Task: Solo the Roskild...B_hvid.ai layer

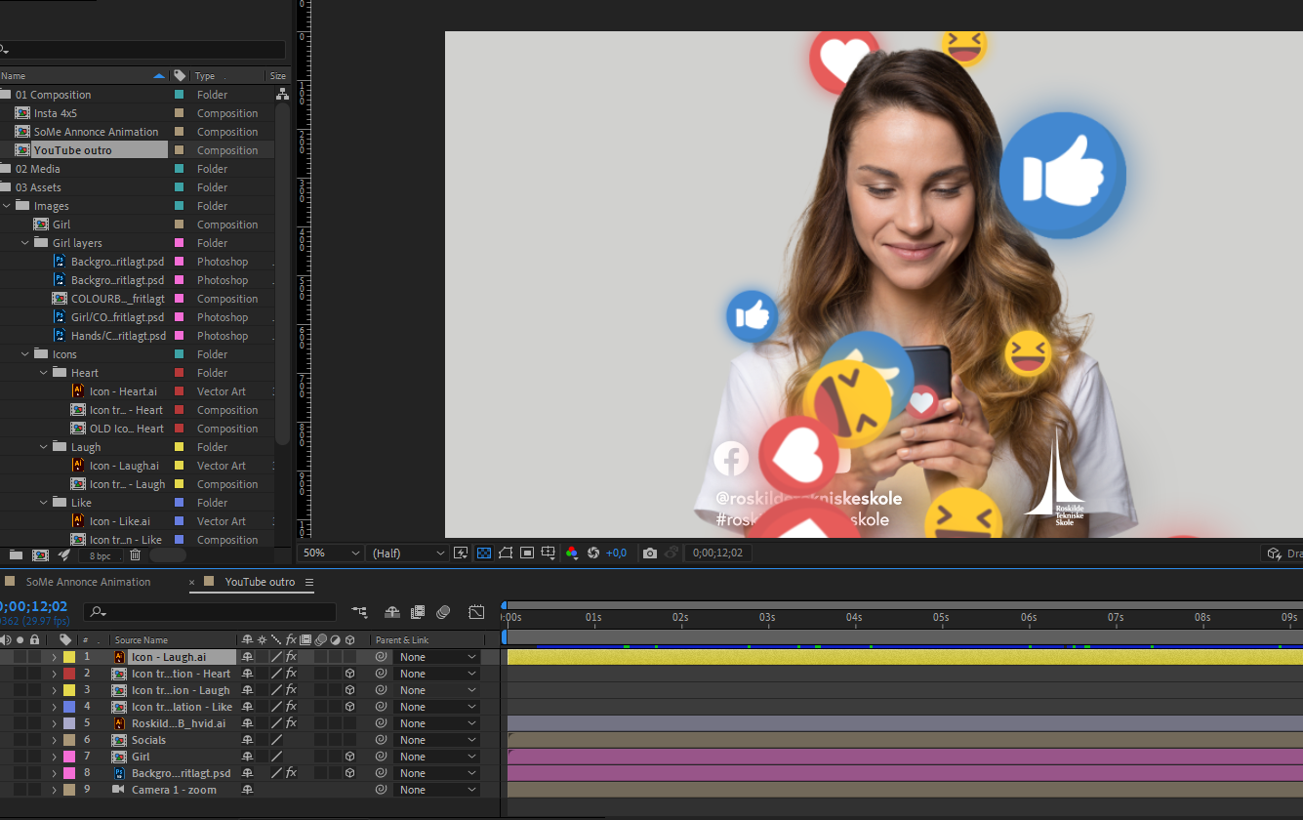Action: pyautogui.click(x=20, y=723)
